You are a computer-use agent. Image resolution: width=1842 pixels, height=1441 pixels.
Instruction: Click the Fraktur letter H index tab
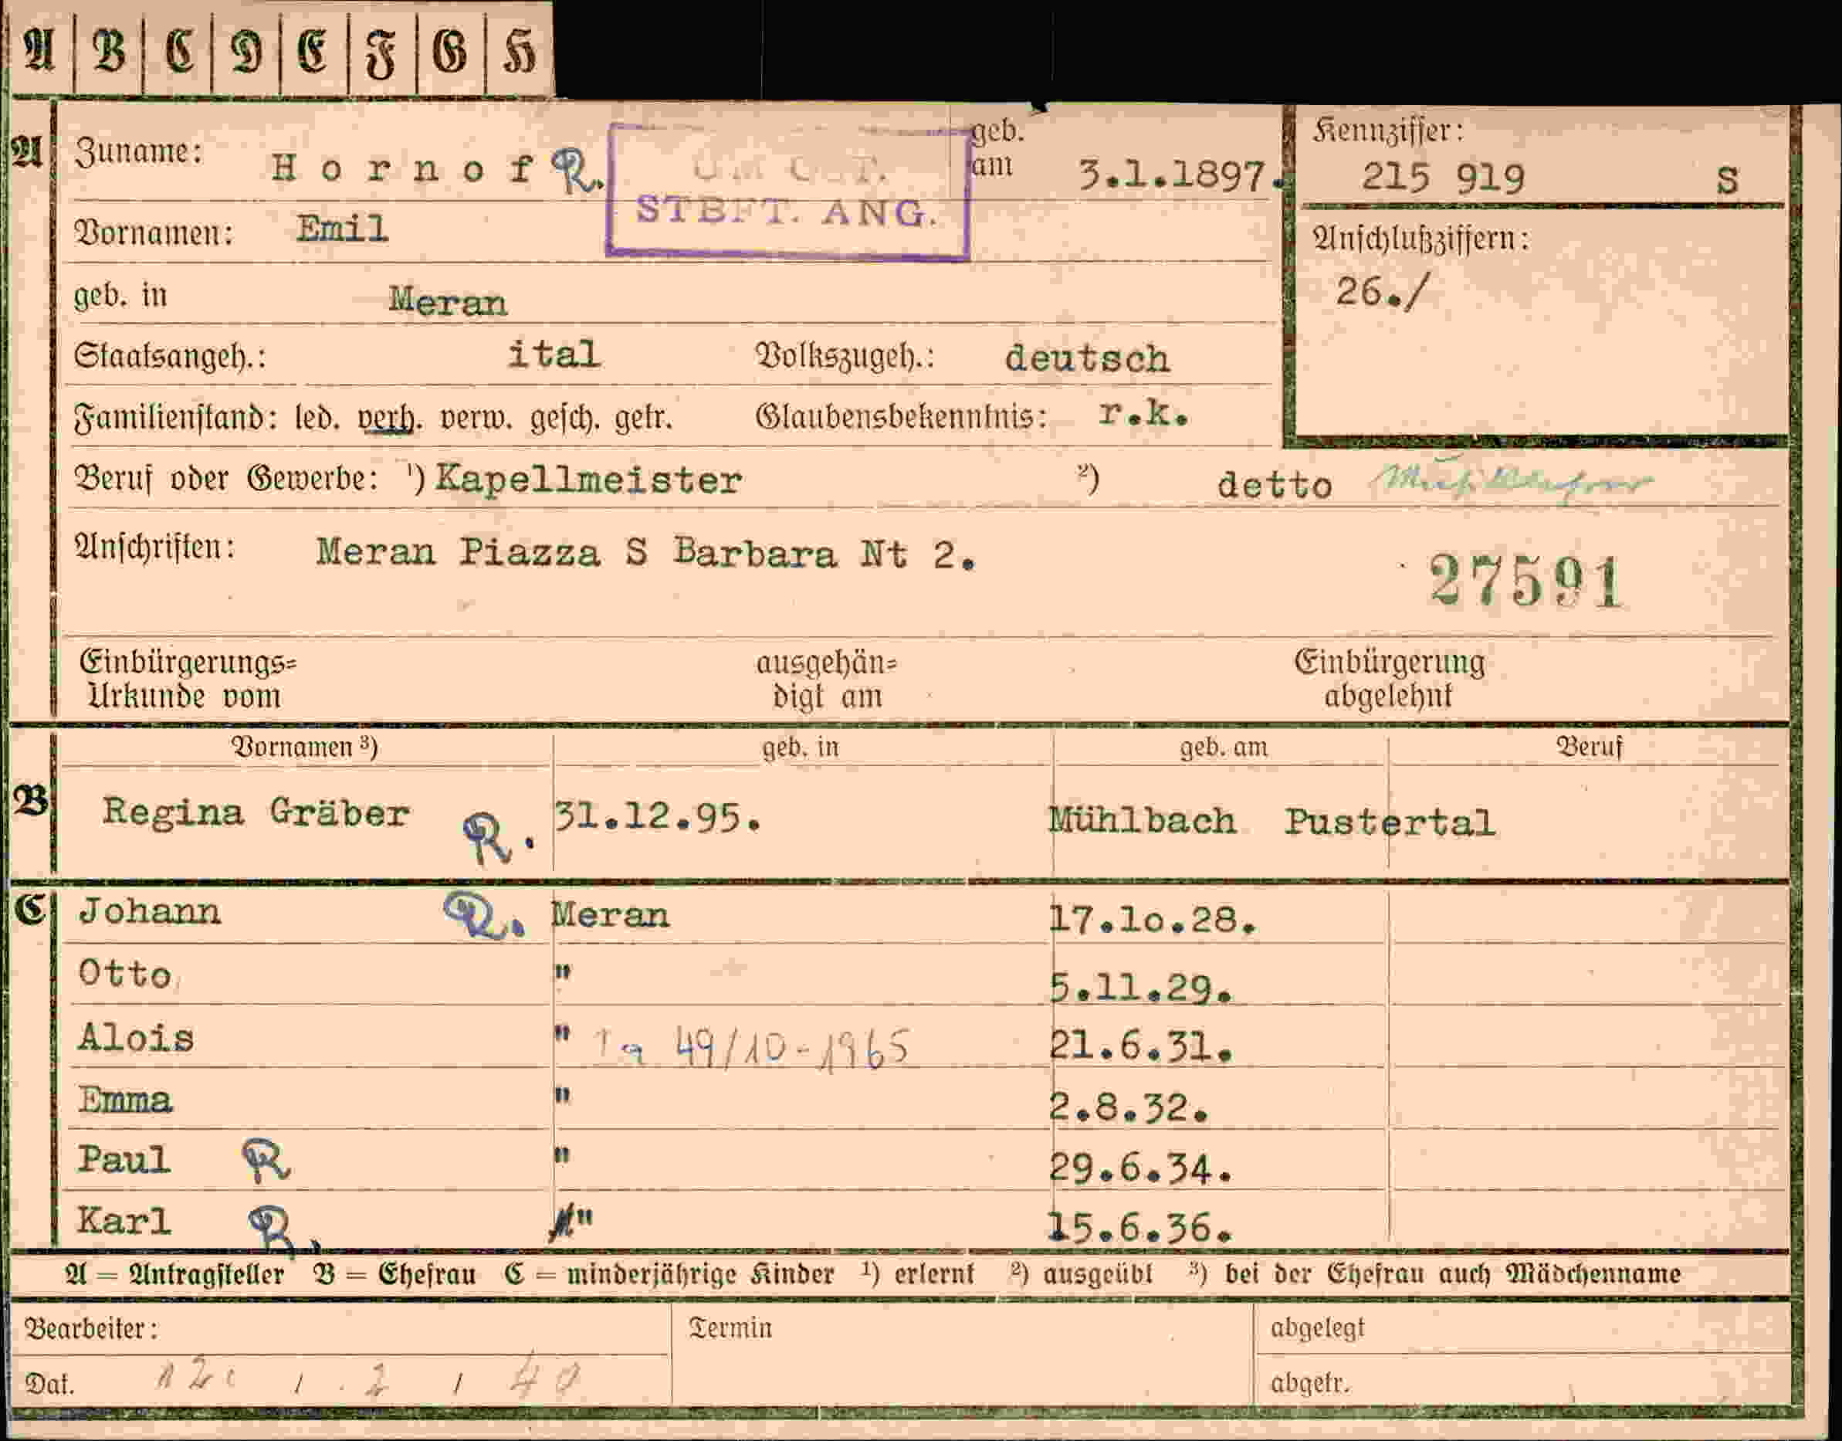(x=519, y=49)
